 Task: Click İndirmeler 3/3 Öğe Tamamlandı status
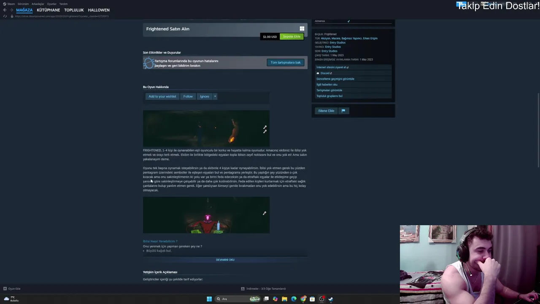(x=266, y=289)
